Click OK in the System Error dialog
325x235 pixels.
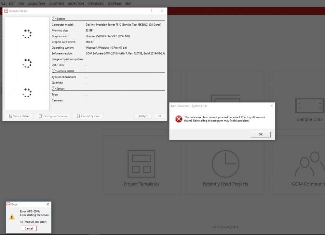261,134
